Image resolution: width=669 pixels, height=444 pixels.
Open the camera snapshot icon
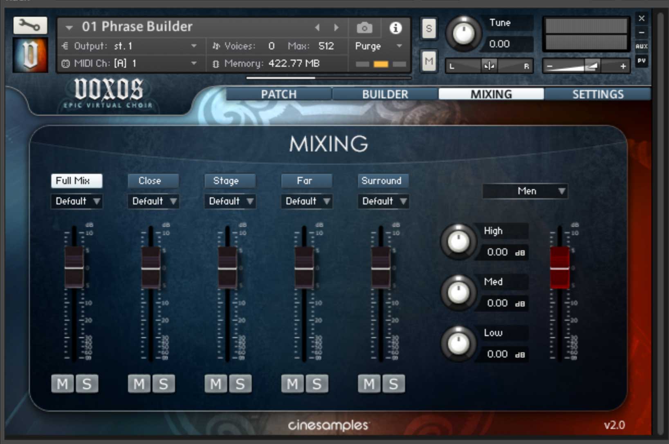[364, 28]
